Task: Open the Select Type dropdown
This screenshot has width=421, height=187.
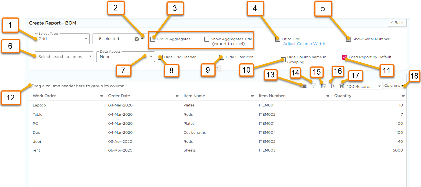Action: [x=62, y=39]
